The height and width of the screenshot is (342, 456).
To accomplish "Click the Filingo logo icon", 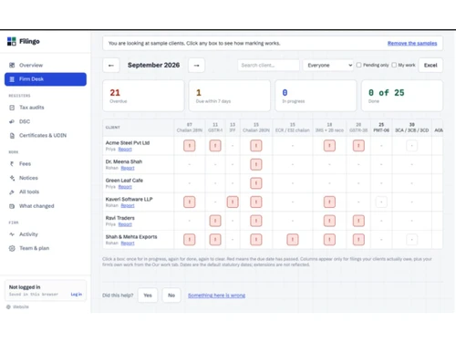I will (12, 41).
